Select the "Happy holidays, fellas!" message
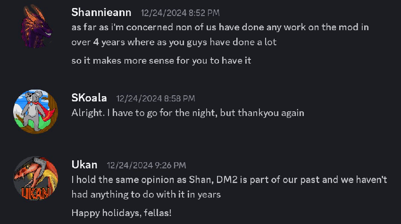This screenshot has width=401, height=224. click(121, 213)
